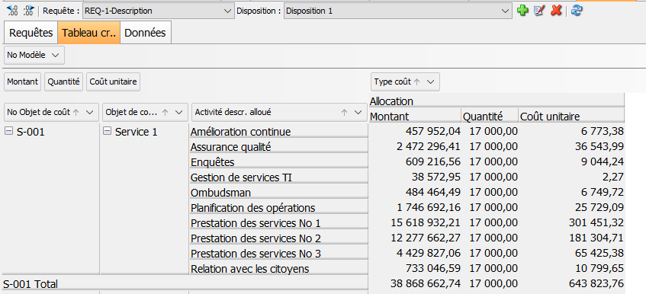
Task: Click the Montant data field button
Action: 23,81
